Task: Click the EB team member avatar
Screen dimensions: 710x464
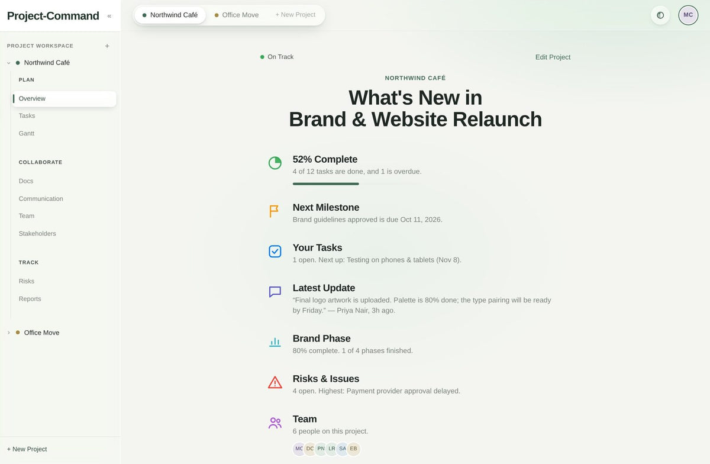Action: coord(353,449)
